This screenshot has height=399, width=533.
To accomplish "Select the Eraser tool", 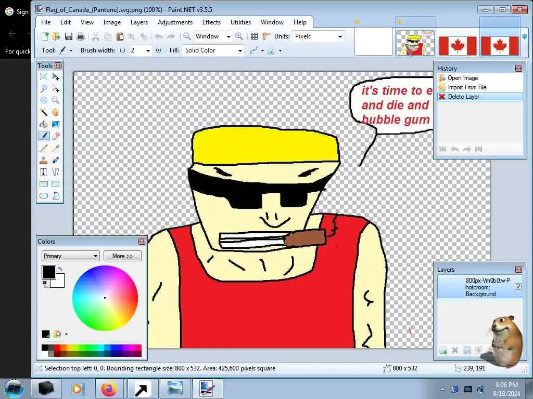I will pos(56,136).
